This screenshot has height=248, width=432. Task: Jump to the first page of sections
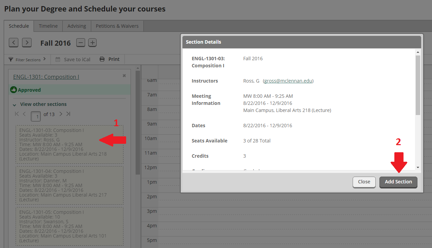[x=16, y=114]
